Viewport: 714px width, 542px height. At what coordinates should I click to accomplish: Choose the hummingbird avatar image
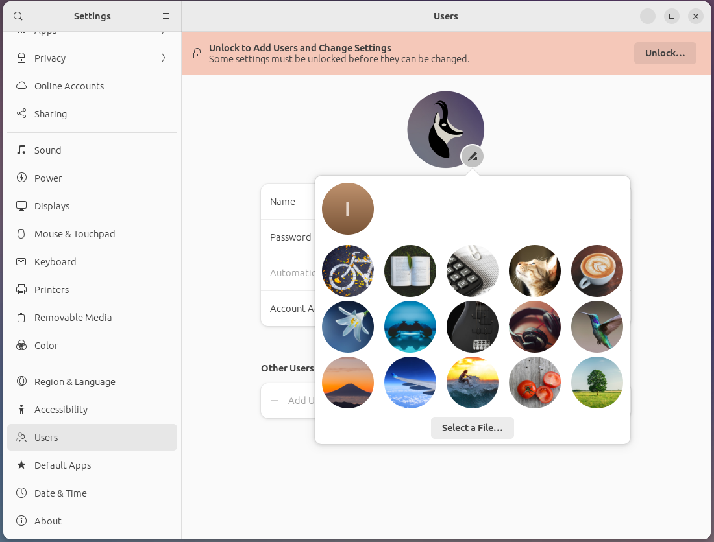coord(597,327)
